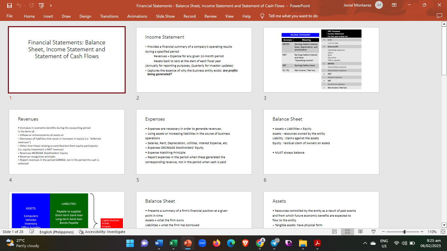Screen dimensions: 447x251
Task: Open Excel from the taskbar
Action: click(x=173, y=243)
